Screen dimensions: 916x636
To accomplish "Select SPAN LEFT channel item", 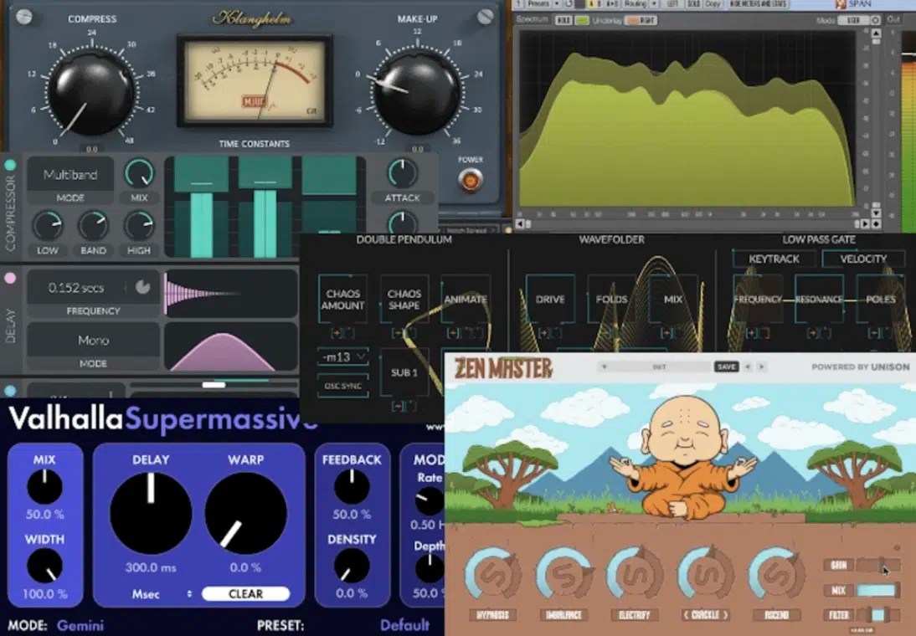I will (x=672, y=3).
